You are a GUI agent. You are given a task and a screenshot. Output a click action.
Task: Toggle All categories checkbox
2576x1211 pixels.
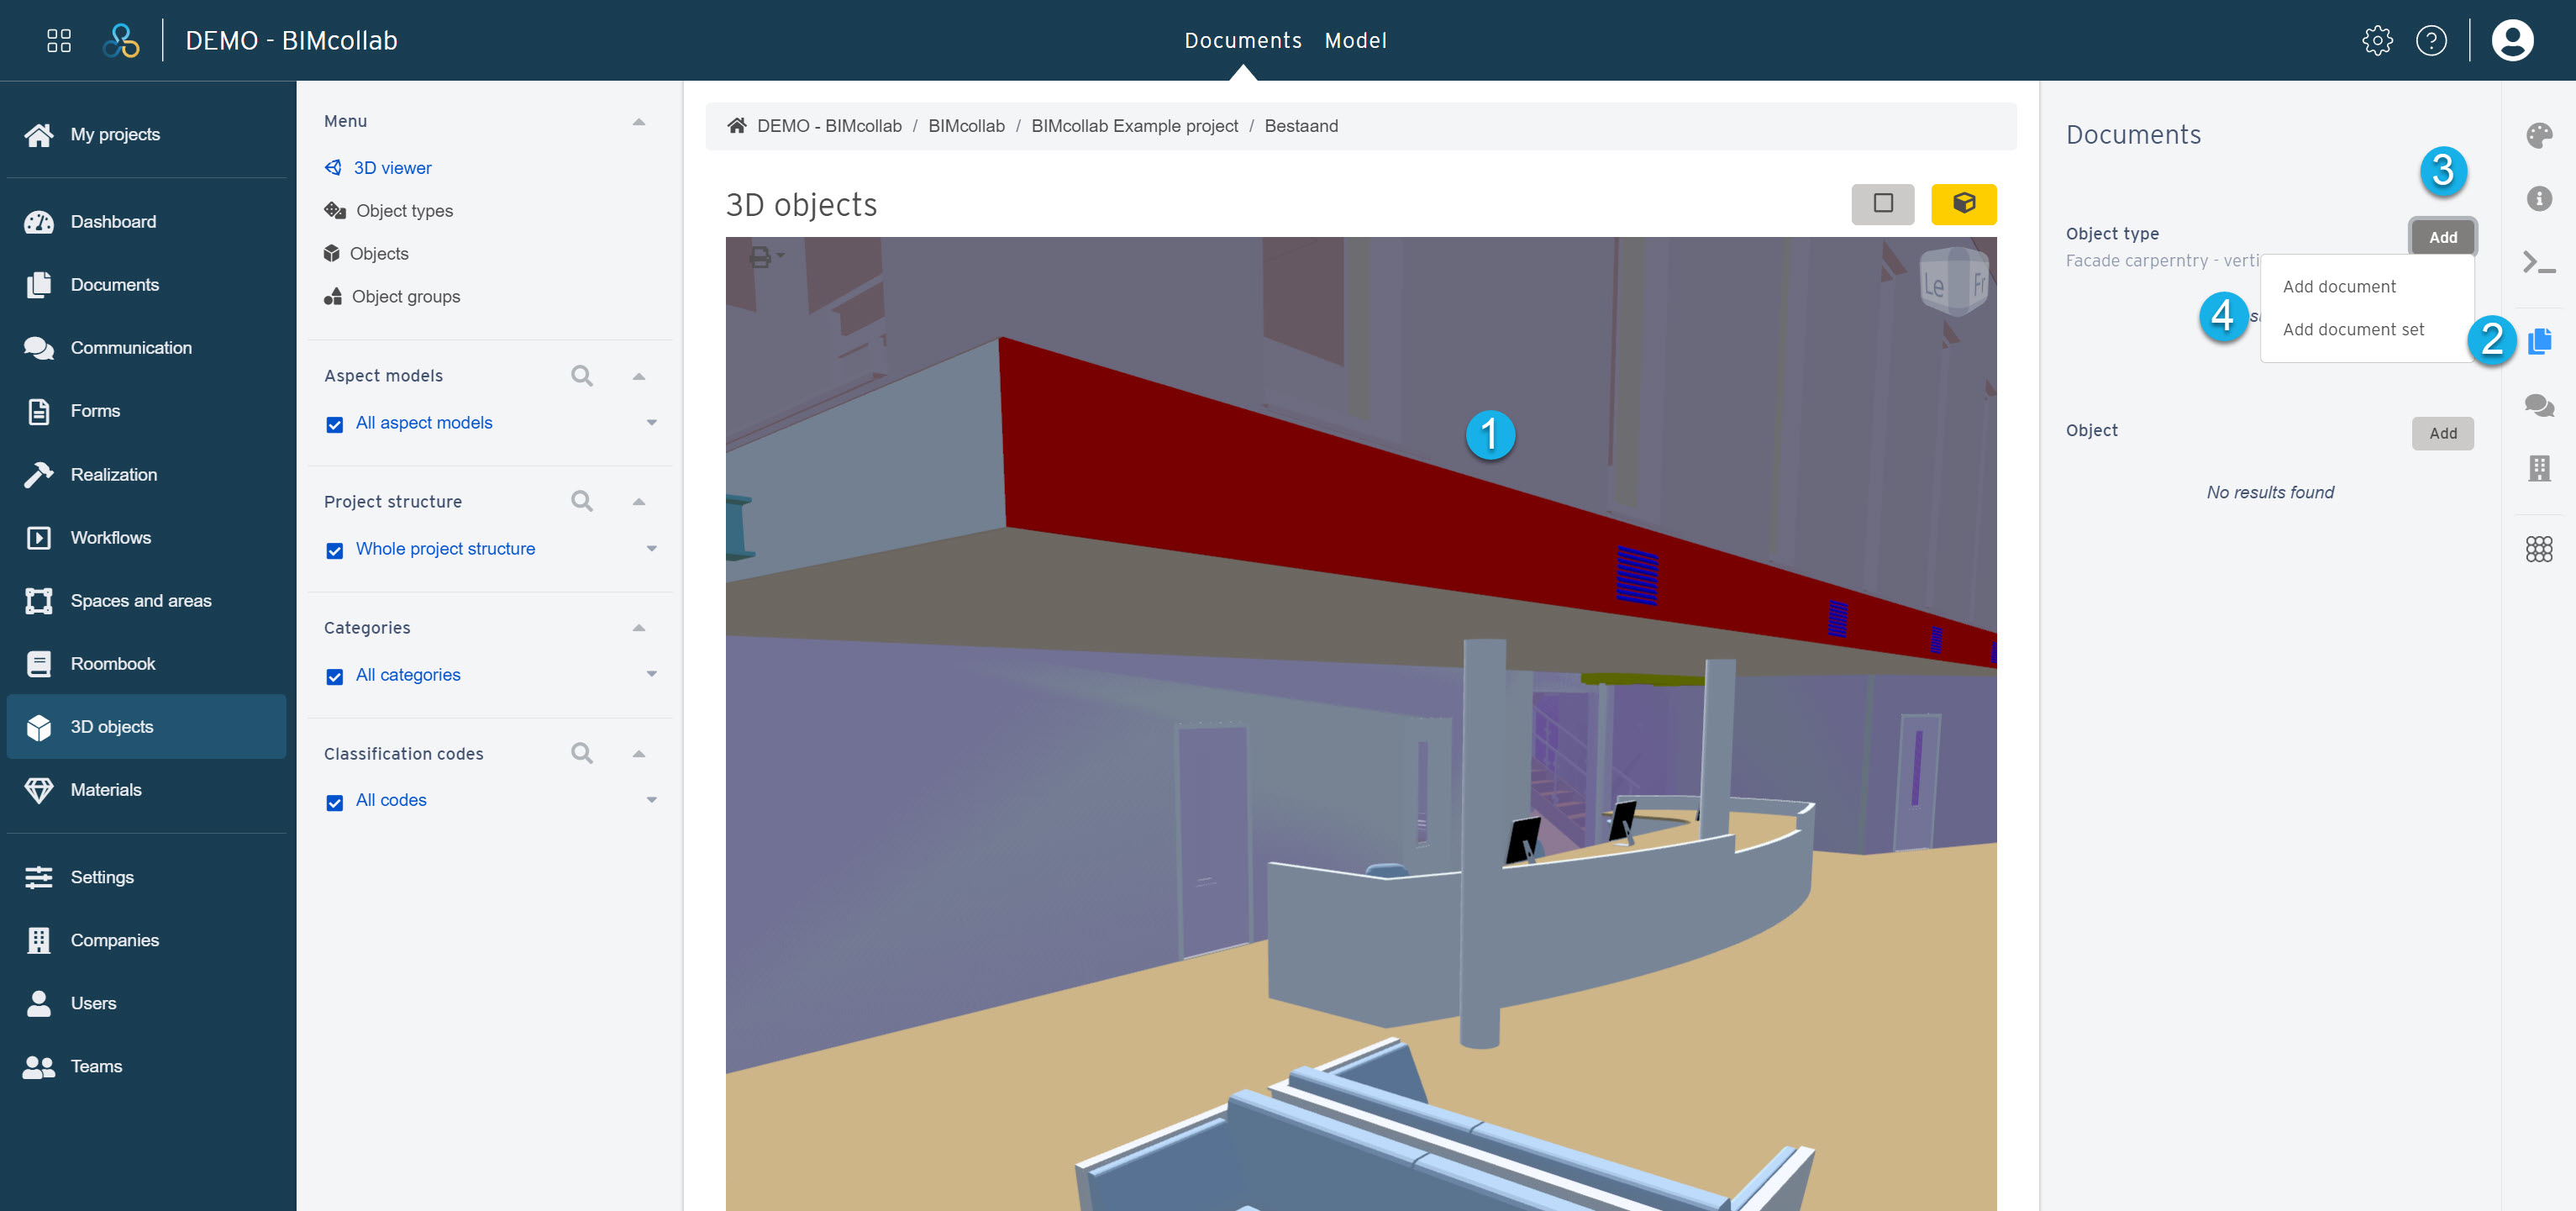pos(335,676)
